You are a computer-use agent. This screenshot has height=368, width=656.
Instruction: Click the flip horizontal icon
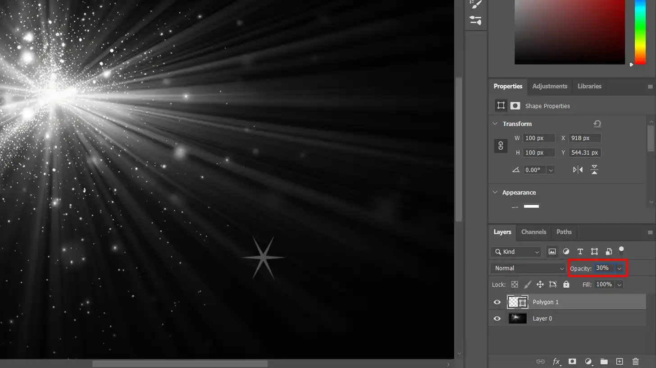(x=578, y=170)
